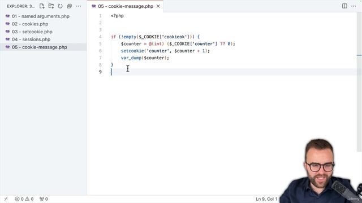Select 05 - cookie-message.php in Explorer
Image resolution: width=362 pixels, height=203 pixels.
[44, 47]
